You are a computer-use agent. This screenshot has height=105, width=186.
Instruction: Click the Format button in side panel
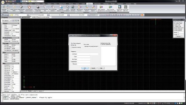point(178,36)
